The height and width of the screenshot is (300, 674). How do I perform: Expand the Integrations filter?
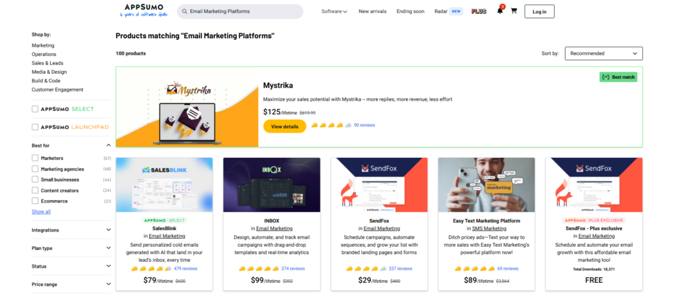(71, 230)
